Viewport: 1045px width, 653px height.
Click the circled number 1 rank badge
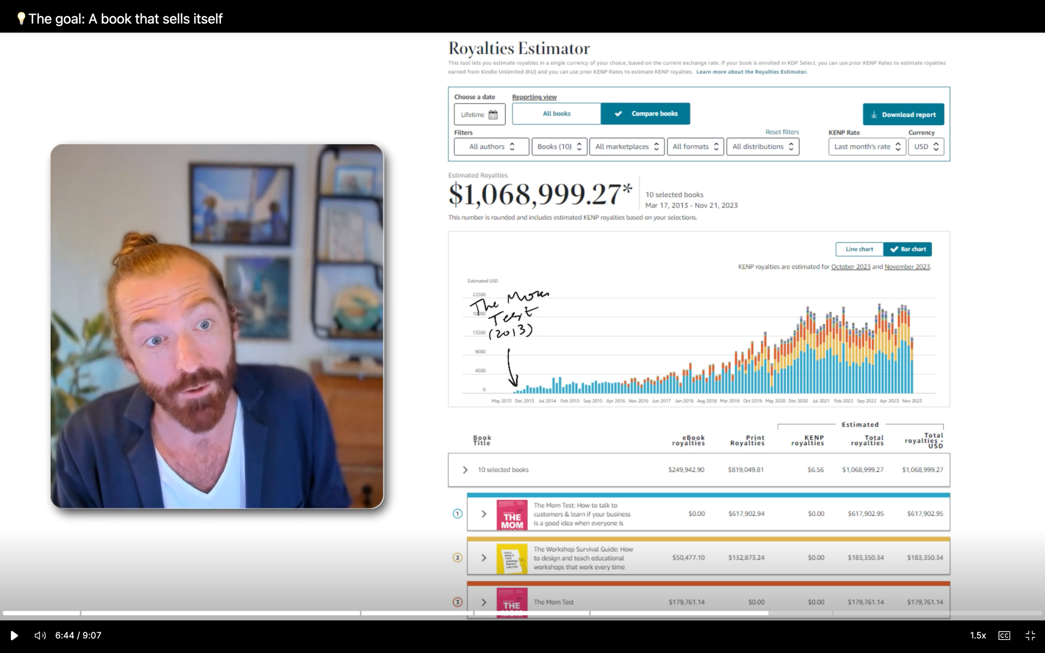point(457,514)
